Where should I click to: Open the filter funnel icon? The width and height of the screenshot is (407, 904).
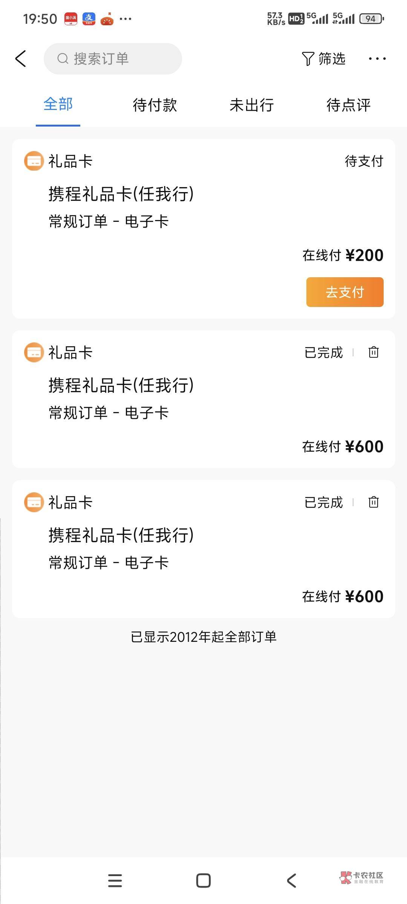pos(308,59)
